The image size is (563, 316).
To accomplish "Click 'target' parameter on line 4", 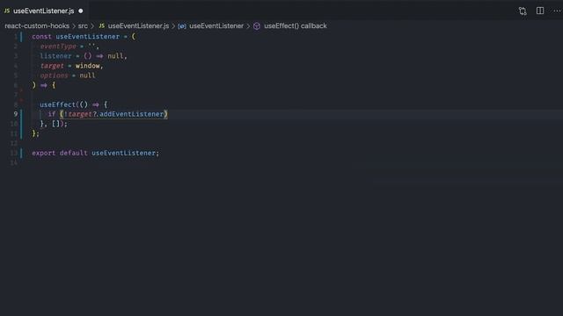I will [52, 66].
